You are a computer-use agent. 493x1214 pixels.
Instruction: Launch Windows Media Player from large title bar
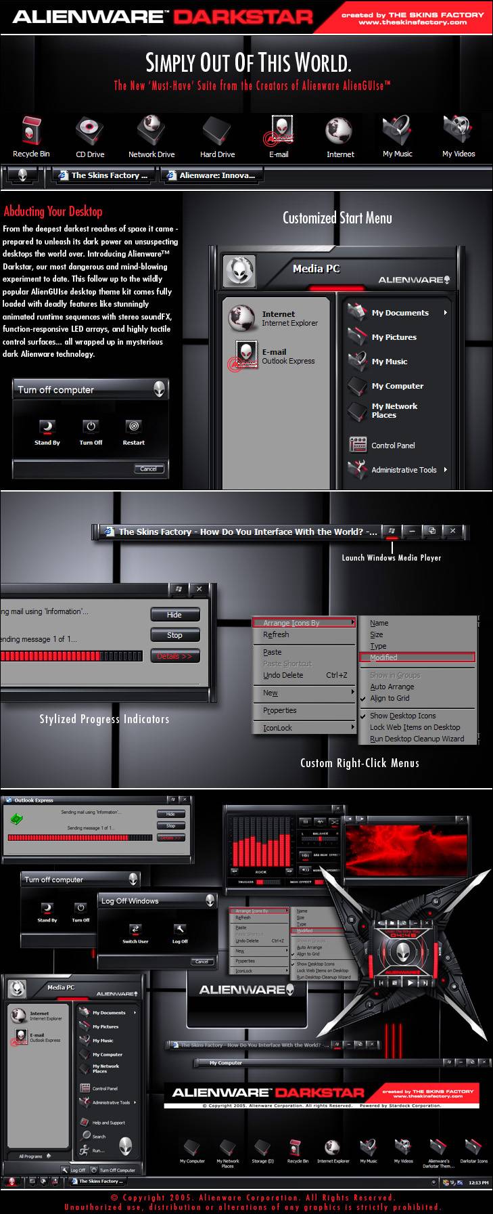(390, 532)
